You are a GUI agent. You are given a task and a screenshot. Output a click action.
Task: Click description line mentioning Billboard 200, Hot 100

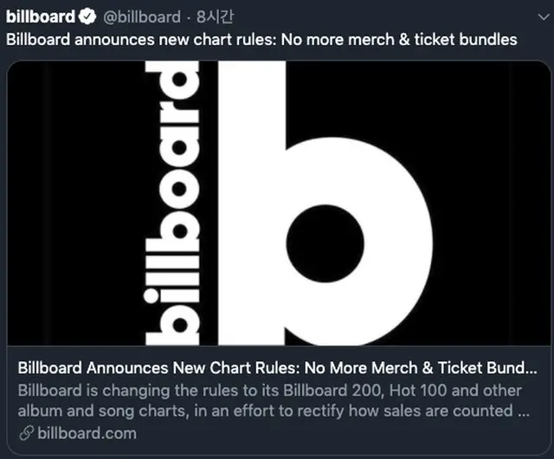click(x=269, y=391)
